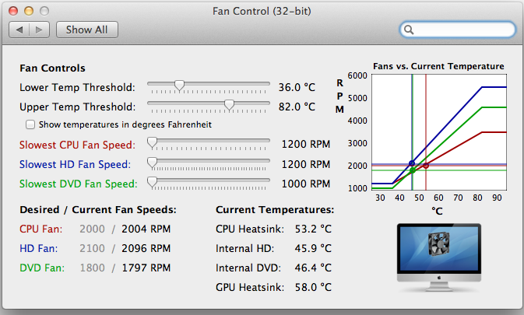Click the Slowest DVD Fan Speed slider knob
Viewport: 524px width, 315px height.
pyautogui.click(x=152, y=182)
